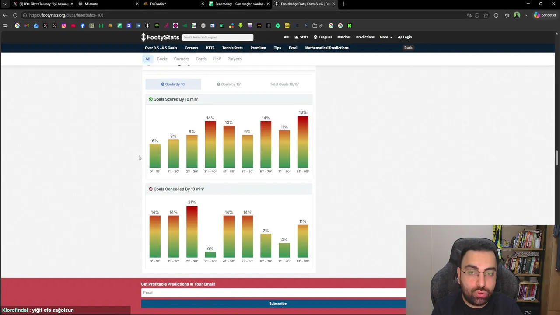Select the Half section tab
Screen dimensions: 560x315
(217, 59)
